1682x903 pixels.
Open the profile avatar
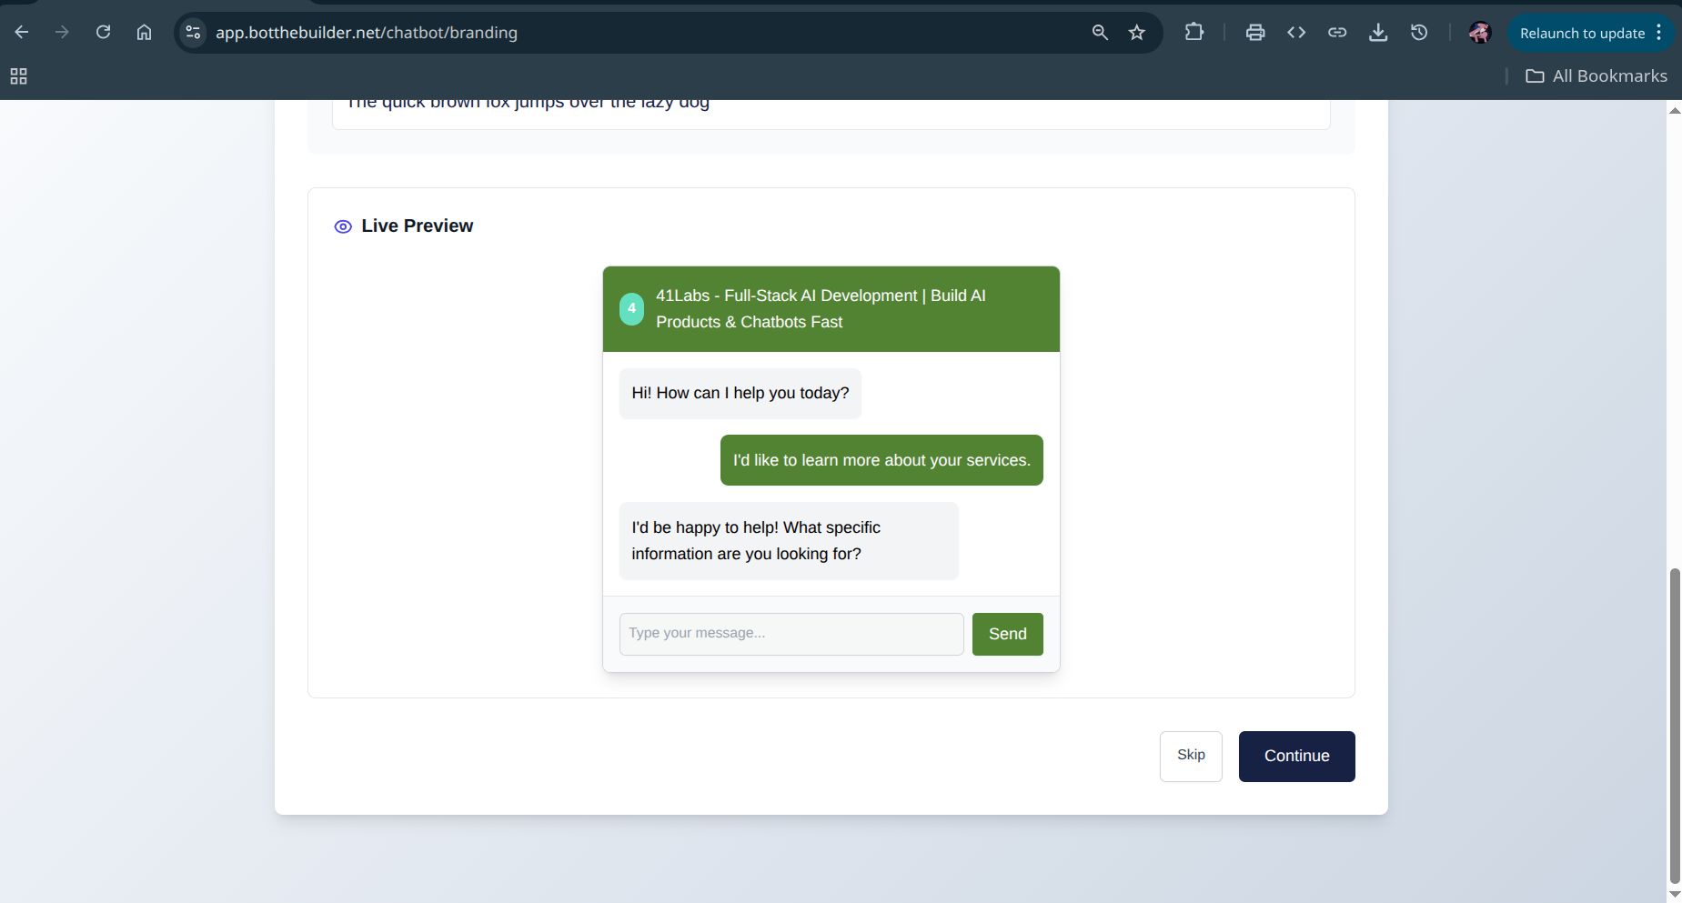pyautogui.click(x=1480, y=33)
